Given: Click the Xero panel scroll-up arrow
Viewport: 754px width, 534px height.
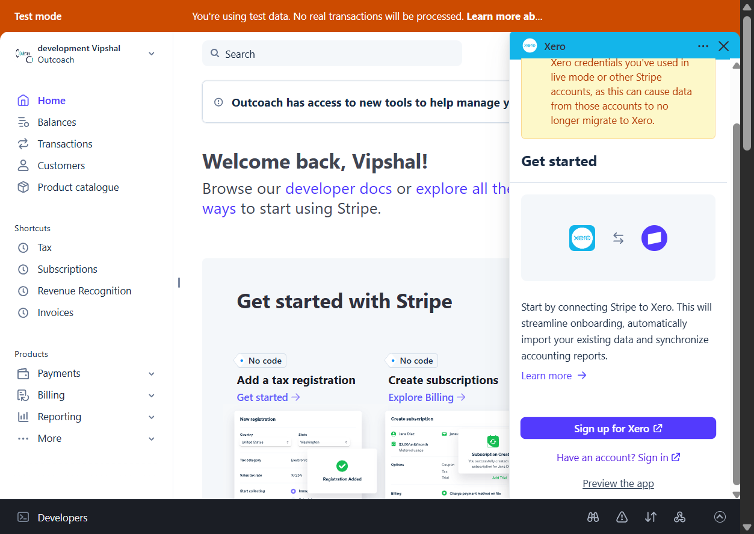Looking at the screenshot, I should tap(737, 66).
